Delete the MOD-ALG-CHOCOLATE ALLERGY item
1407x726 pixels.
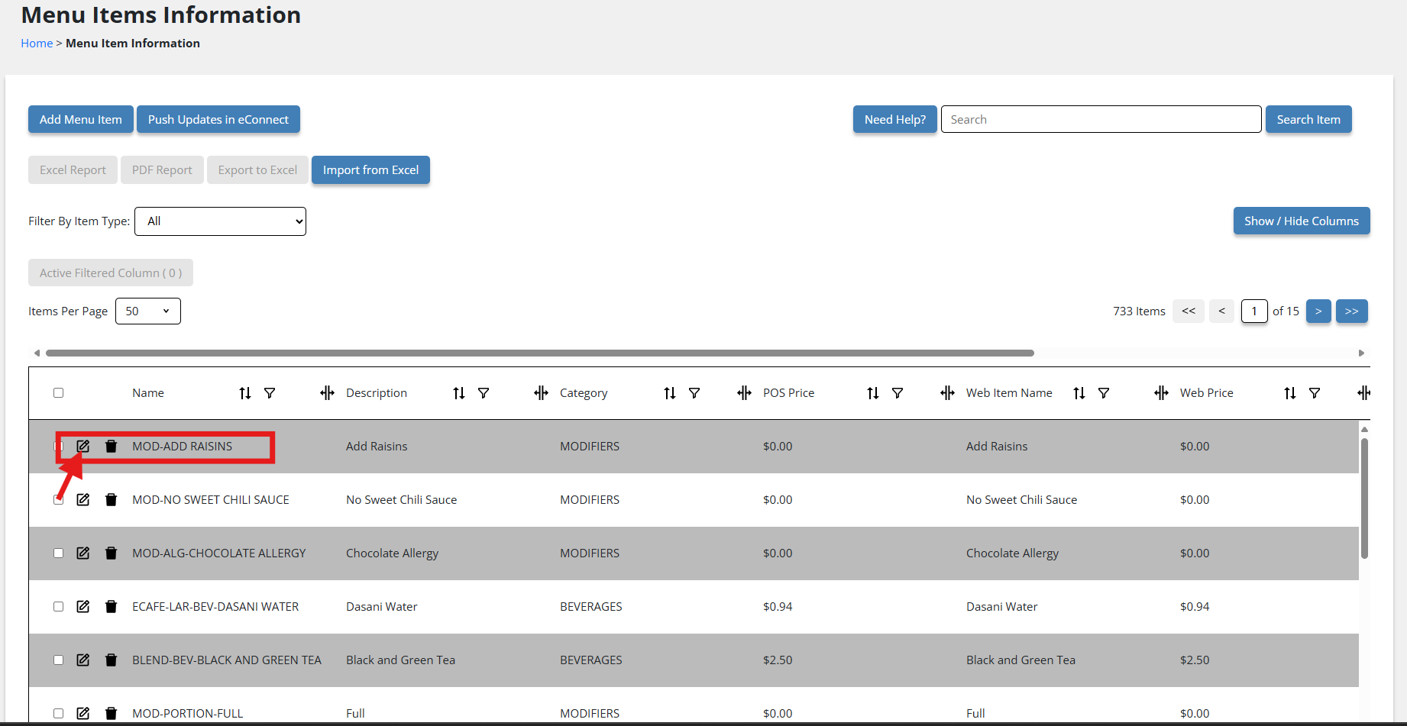pos(112,553)
